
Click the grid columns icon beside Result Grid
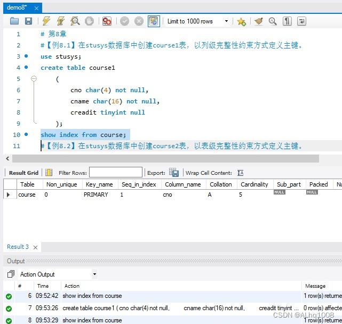[49, 173]
